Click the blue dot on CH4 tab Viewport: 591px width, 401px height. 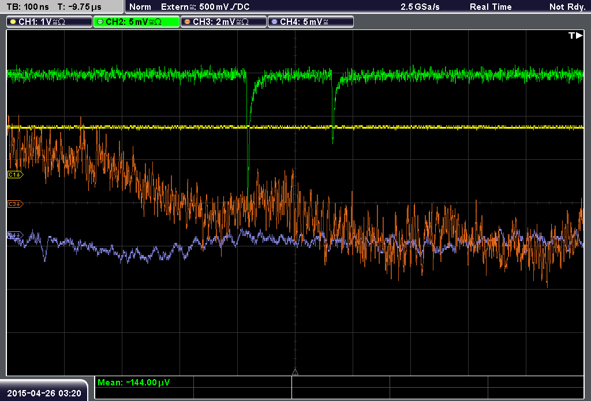click(x=274, y=22)
